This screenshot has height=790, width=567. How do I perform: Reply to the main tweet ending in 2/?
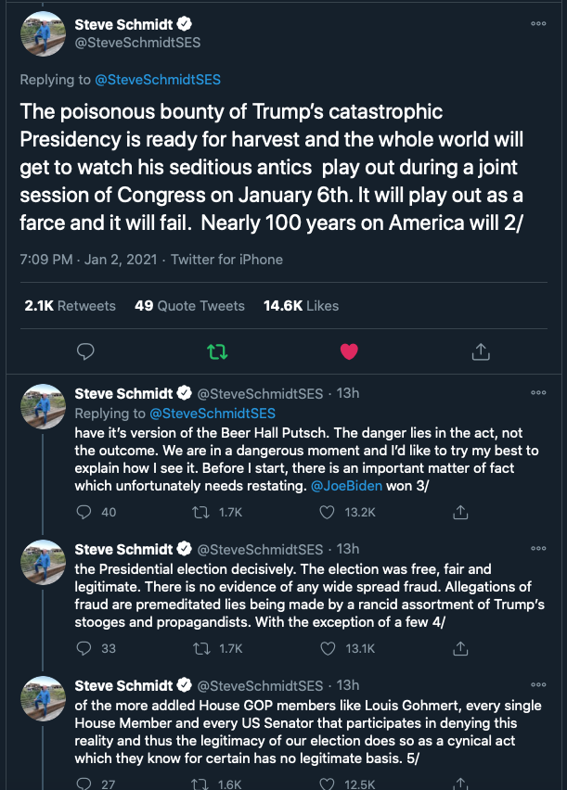click(x=85, y=351)
